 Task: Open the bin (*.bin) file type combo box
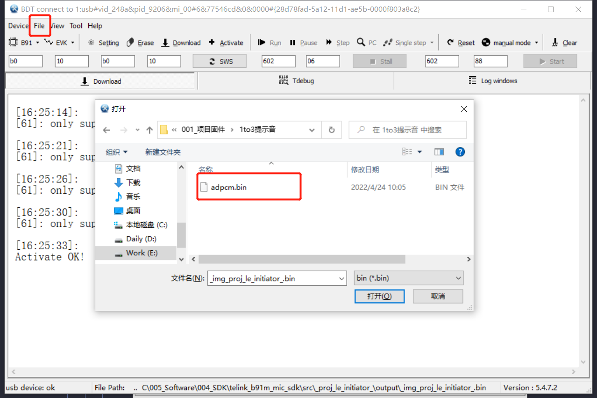pos(409,278)
